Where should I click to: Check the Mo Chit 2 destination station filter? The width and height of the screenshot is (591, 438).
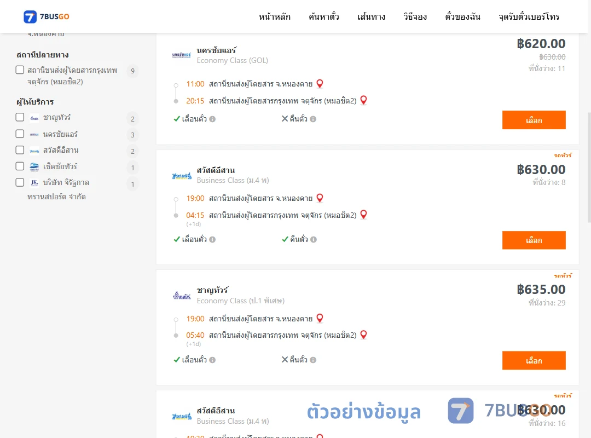(20, 70)
